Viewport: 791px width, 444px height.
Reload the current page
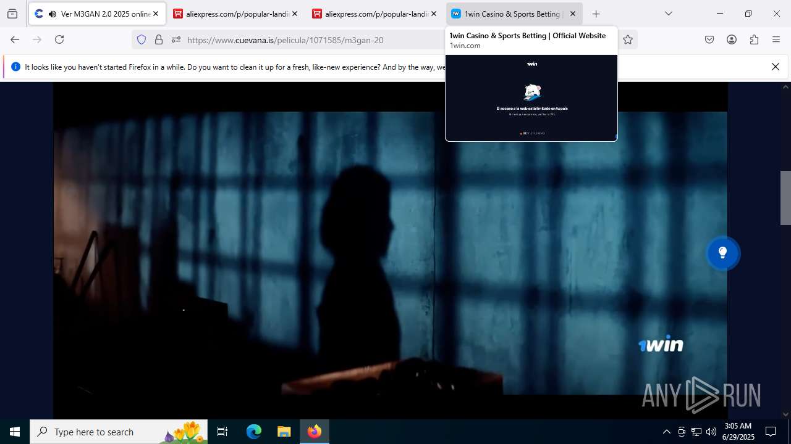pos(59,39)
